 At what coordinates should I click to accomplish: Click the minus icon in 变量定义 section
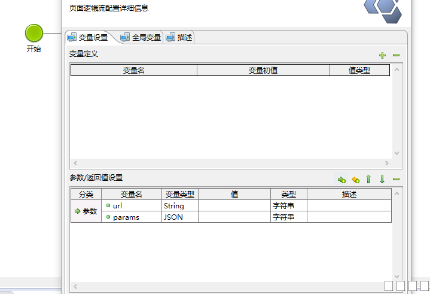click(396, 56)
